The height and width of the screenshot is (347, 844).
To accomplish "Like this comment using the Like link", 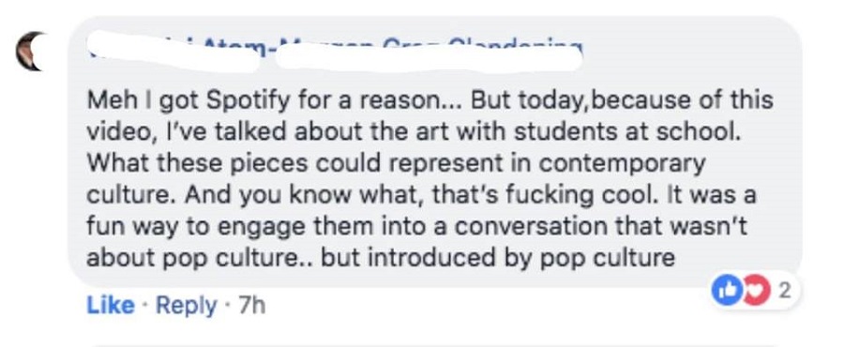I will (x=110, y=306).
